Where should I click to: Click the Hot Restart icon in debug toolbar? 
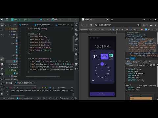(46, 88)
